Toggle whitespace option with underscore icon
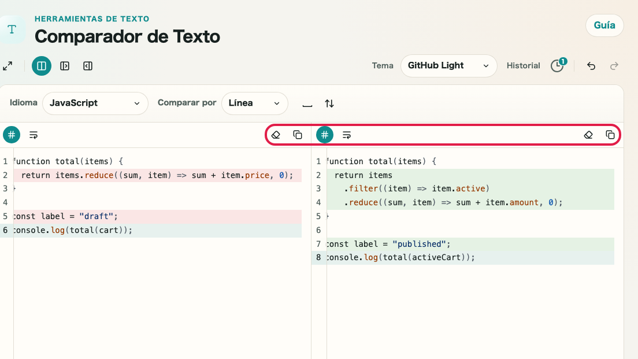The width and height of the screenshot is (638, 359). (x=307, y=104)
